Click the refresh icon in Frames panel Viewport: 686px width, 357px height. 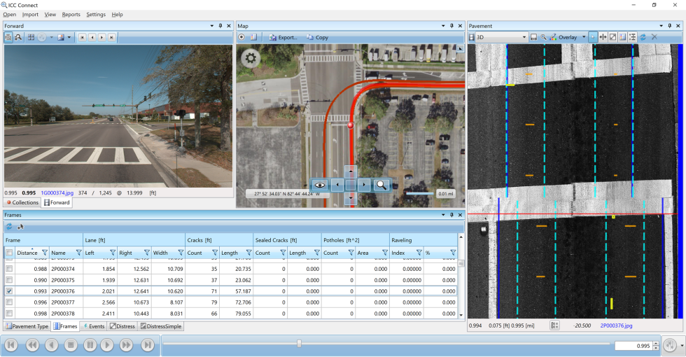(9, 226)
